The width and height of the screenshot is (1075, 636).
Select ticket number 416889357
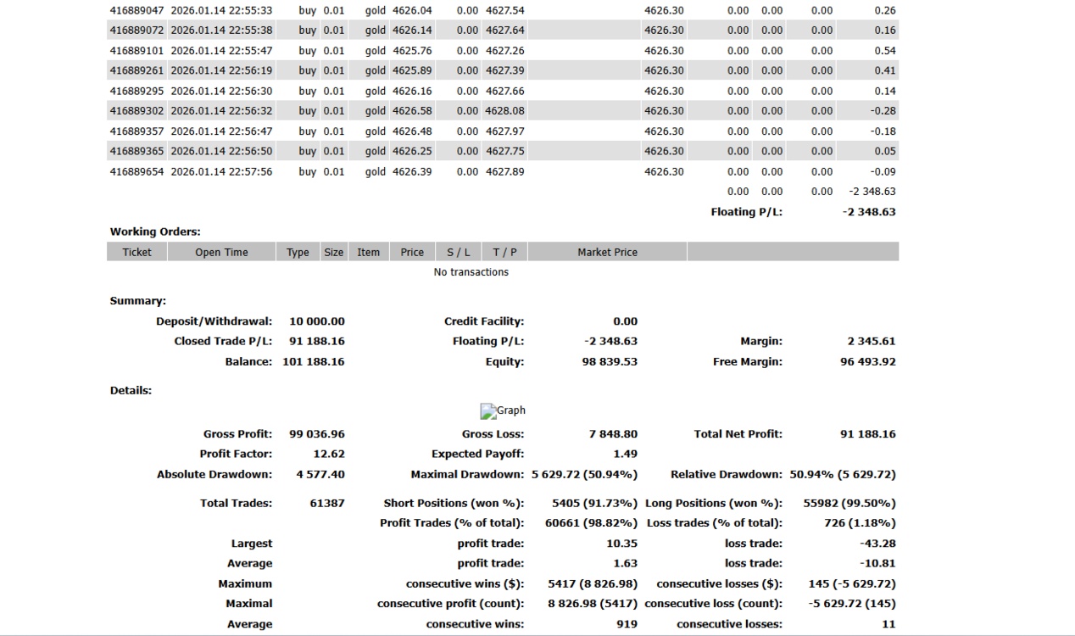136,131
